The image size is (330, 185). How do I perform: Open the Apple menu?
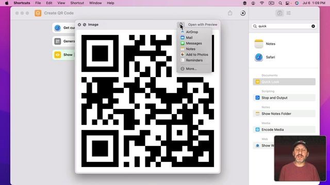tap(7, 3)
